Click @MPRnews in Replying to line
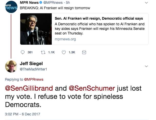 34,79
